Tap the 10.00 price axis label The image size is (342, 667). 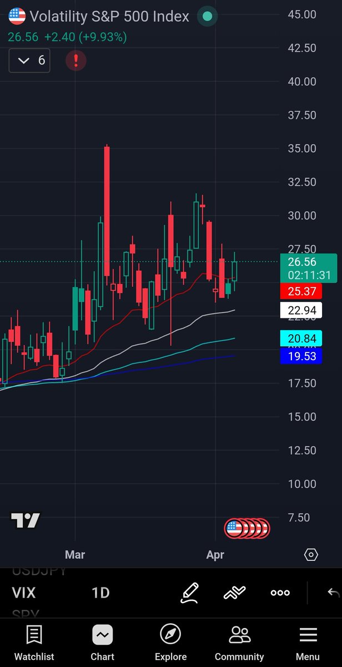[303, 484]
